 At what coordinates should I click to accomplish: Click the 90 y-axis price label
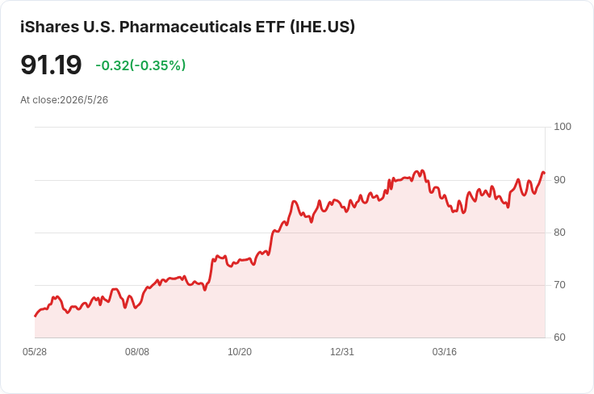click(559, 180)
